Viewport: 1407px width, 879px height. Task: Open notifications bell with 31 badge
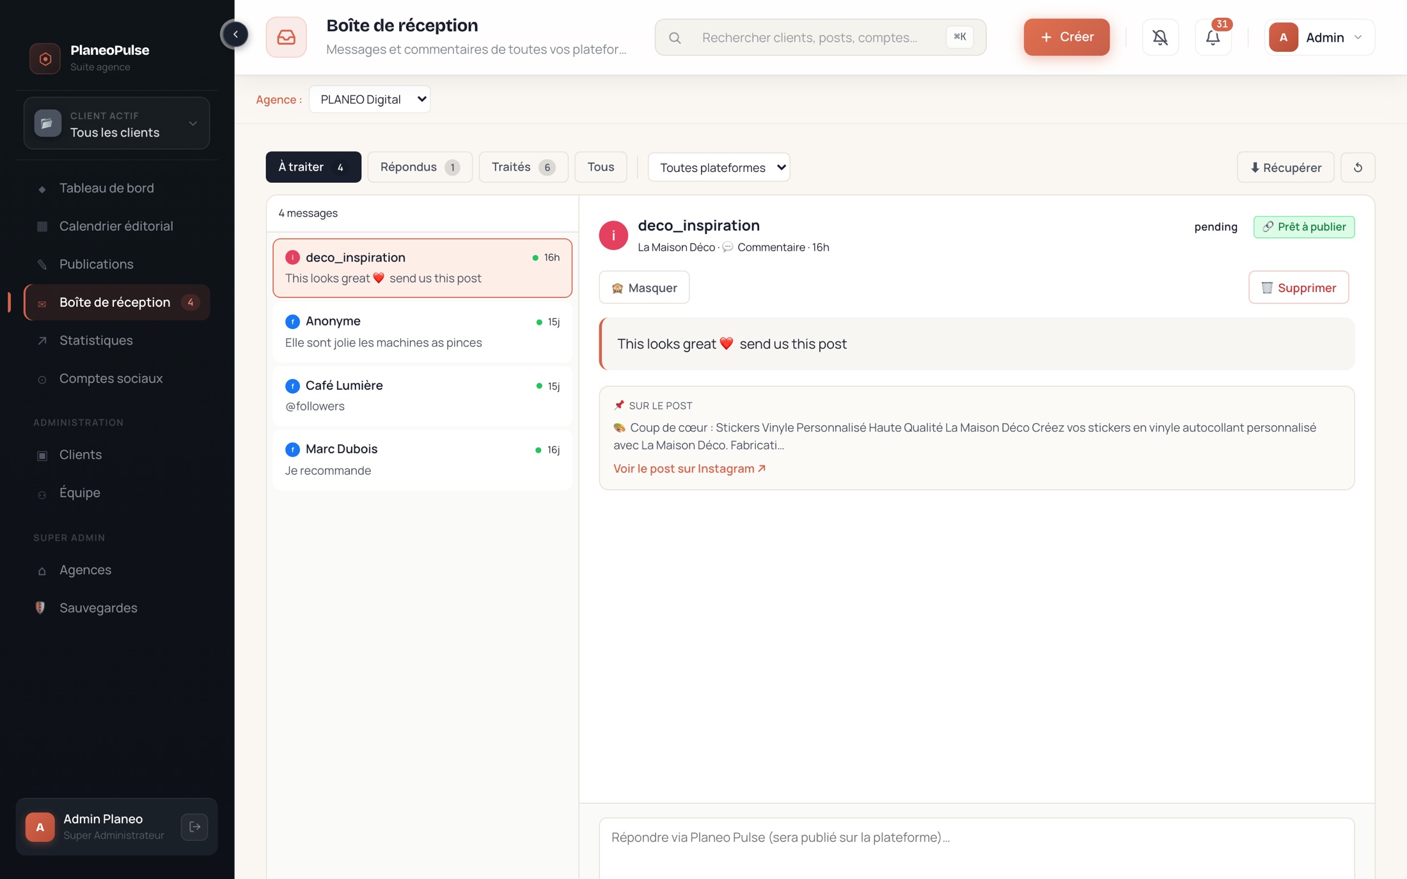[x=1213, y=37]
